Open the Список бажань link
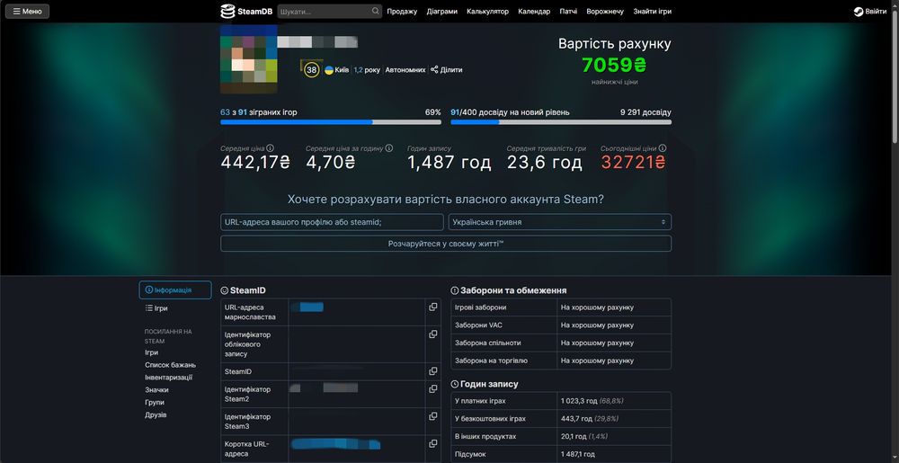 [x=170, y=365]
